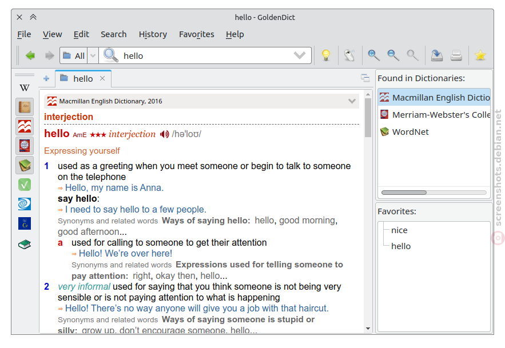
Task: Click the phonetic transcription /həˈloʊ/
Action: [186, 134]
